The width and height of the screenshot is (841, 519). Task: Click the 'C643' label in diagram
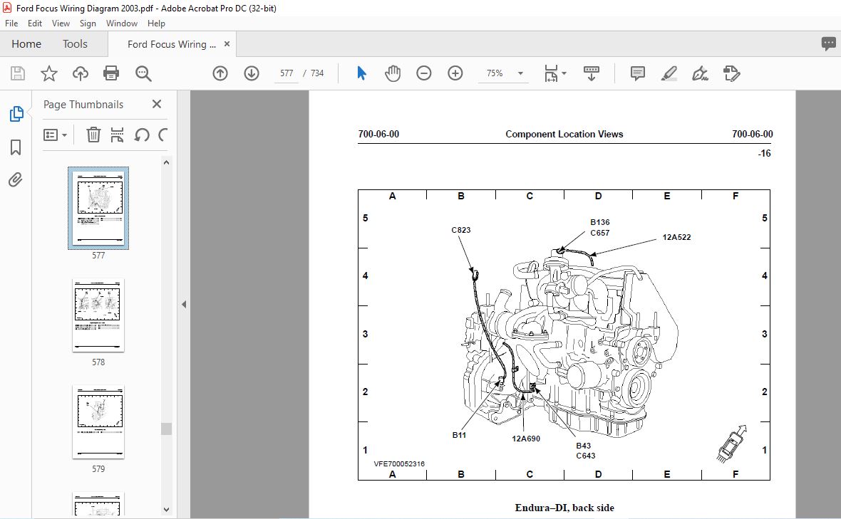click(586, 456)
